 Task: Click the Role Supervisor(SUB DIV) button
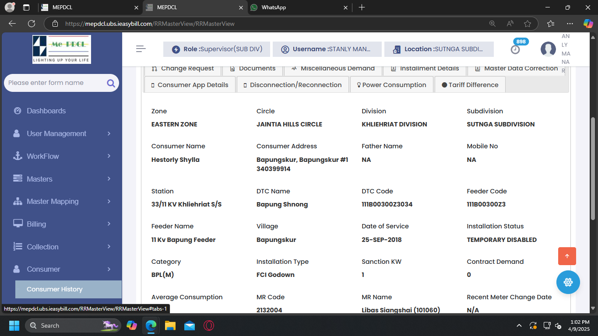217,49
